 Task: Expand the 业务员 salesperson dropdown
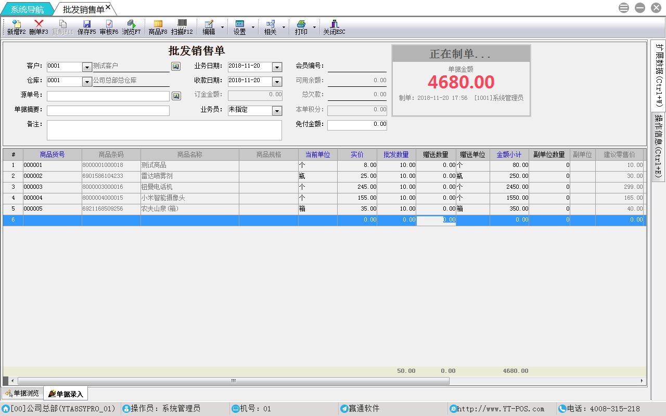(277, 111)
